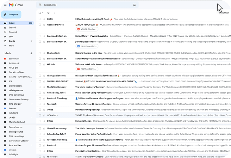Click the Sent arrow icon
231x158 pixels.
coord(5,37)
